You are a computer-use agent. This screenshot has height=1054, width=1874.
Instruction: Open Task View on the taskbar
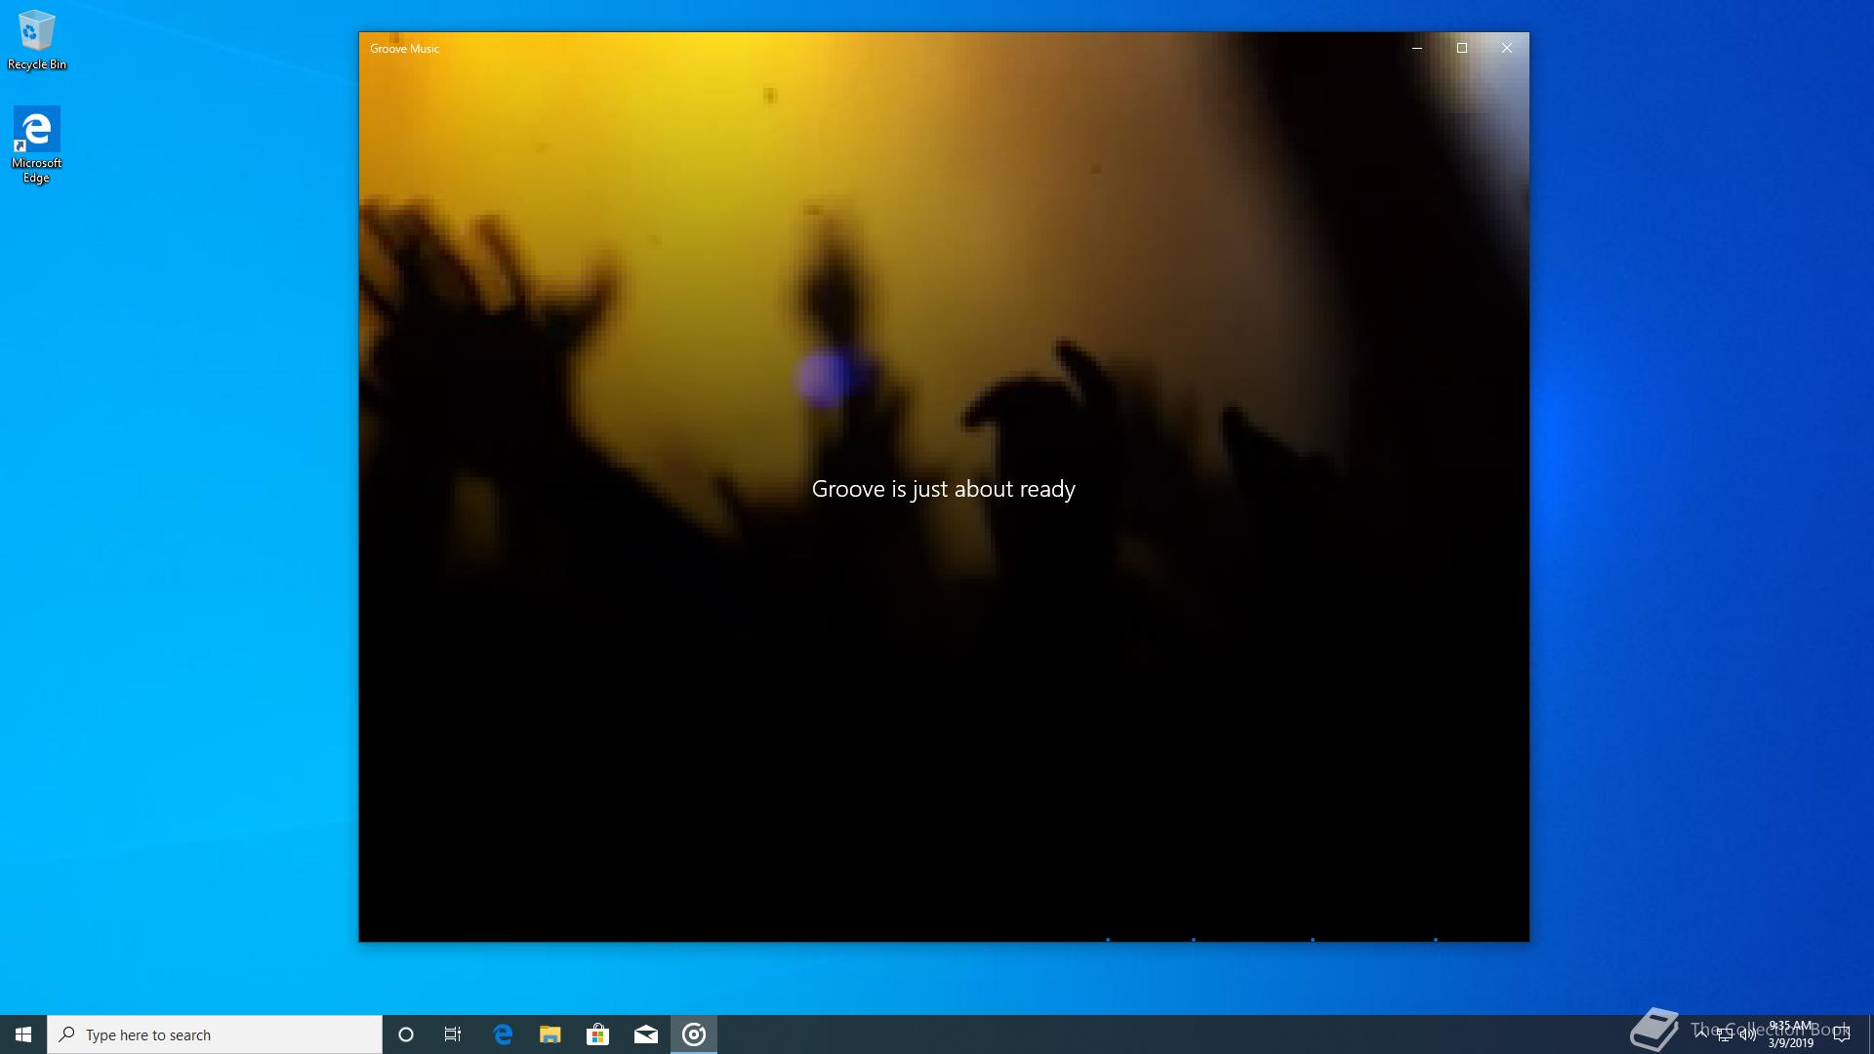(x=453, y=1034)
